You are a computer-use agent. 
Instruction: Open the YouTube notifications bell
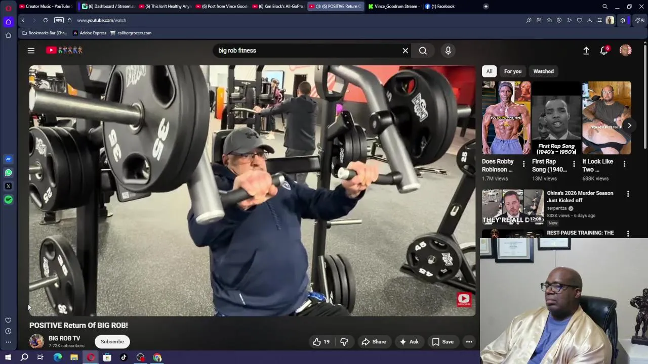(604, 51)
